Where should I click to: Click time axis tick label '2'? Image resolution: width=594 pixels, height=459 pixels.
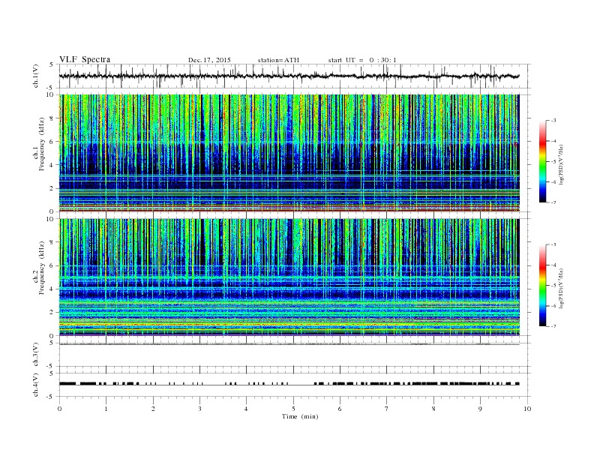[x=153, y=409]
